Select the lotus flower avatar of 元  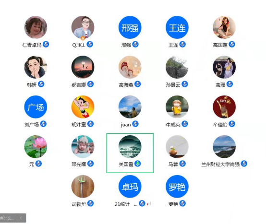click(36, 147)
